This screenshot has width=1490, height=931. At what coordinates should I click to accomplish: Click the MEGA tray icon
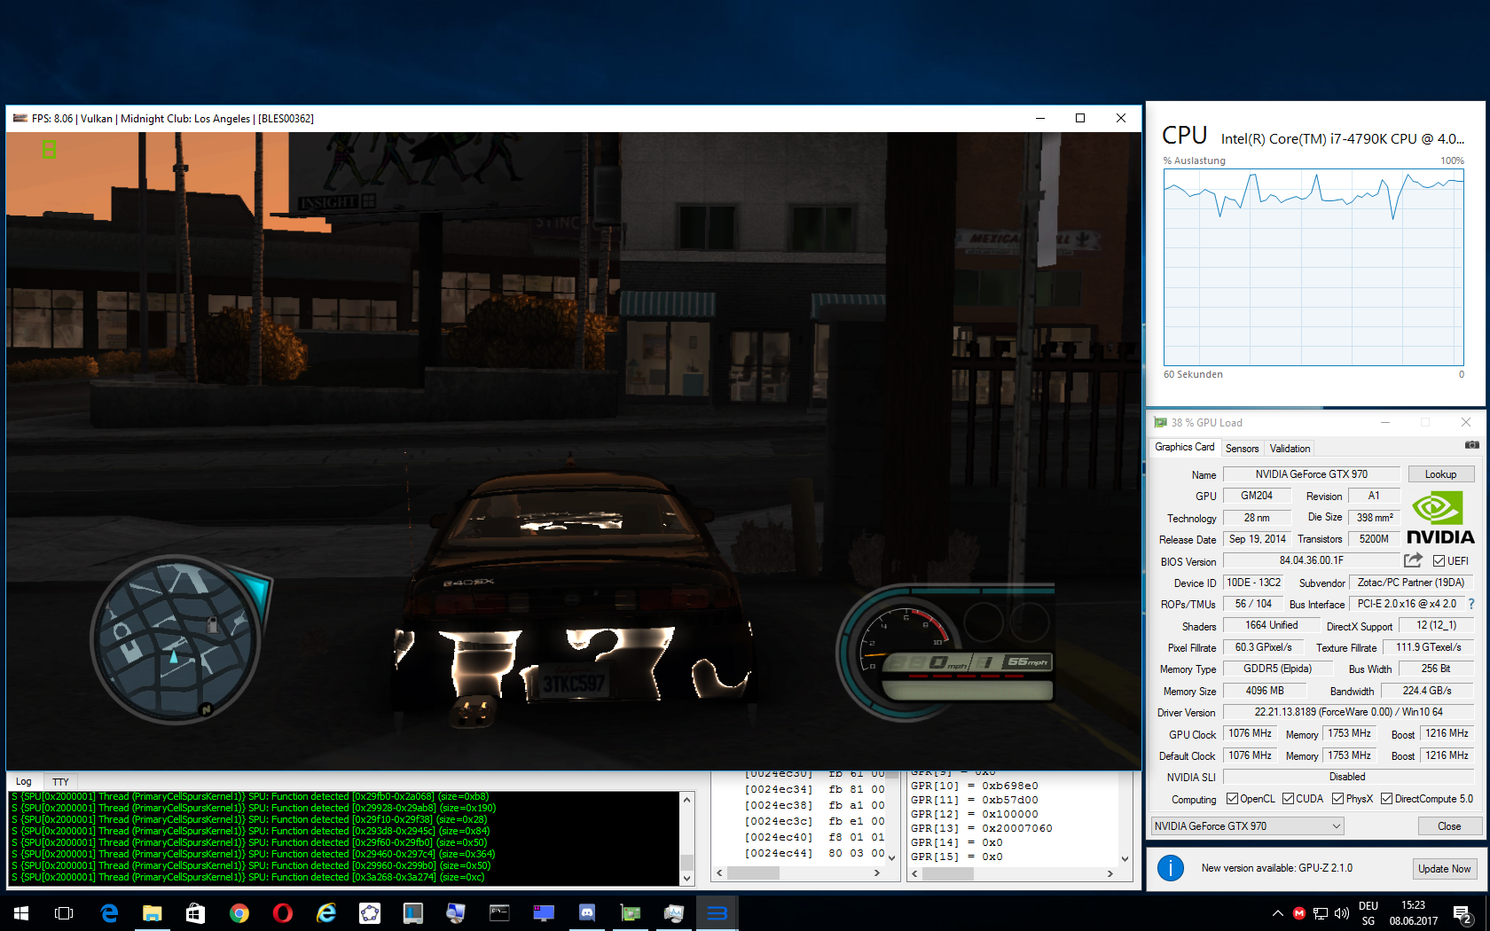(x=1298, y=913)
